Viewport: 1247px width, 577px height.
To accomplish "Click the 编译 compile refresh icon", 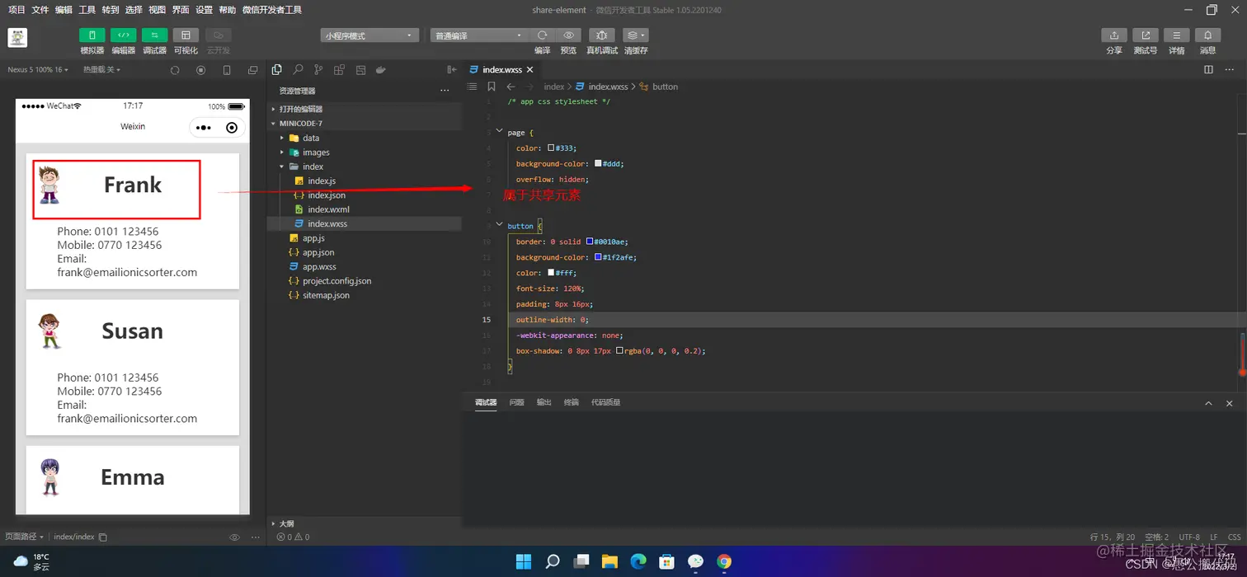I will tap(542, 35).
